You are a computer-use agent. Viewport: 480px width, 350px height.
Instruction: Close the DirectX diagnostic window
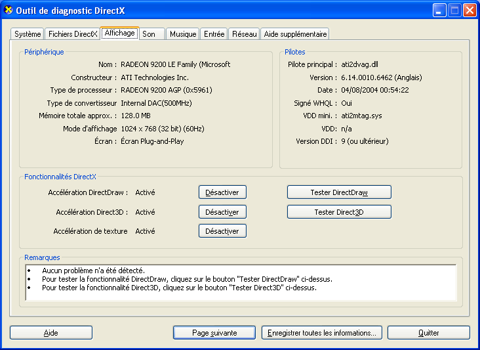pyautogui.click(x=470, y=11)
